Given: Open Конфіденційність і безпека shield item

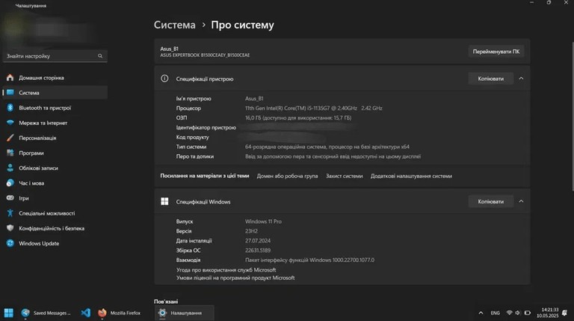Looking at the screenshot, I should coord(55,228).
